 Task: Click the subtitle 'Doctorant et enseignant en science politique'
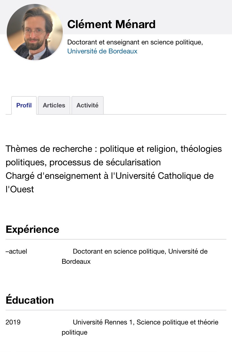(x=135, y=42)
